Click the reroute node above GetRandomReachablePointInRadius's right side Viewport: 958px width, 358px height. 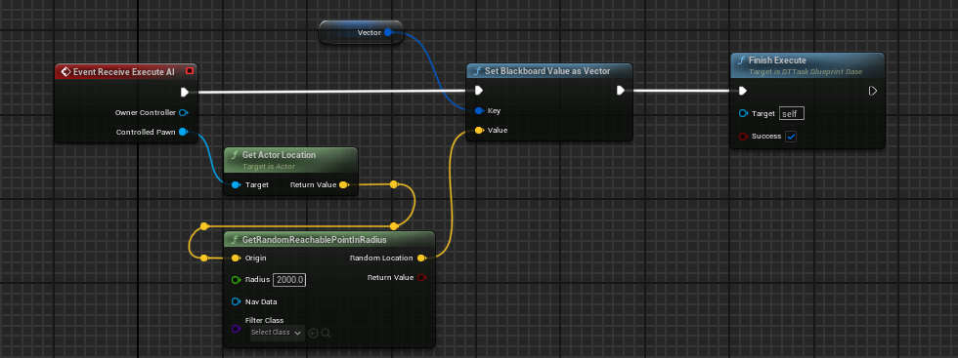394,226
